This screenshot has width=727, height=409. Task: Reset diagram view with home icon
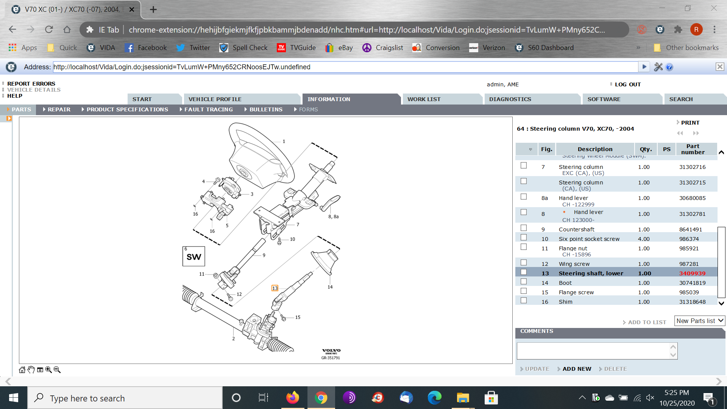(x=22, y=370)
